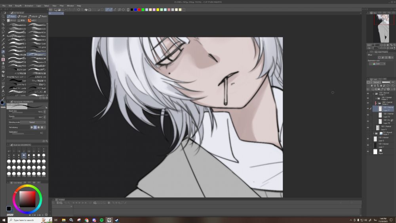Screen dimensions: 396x223
Task: Hide Layer 11 with its eye icon
Action: pos(368,109)
